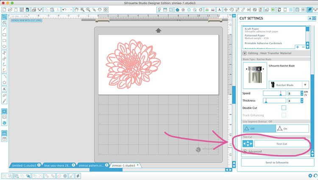Select Printable Adhesive Cardstock material
This screenshot has width=318, height=180.
tap(263, 43)
